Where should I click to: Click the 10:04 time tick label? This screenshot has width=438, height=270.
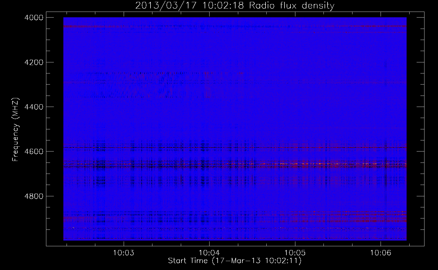(209, 253)
